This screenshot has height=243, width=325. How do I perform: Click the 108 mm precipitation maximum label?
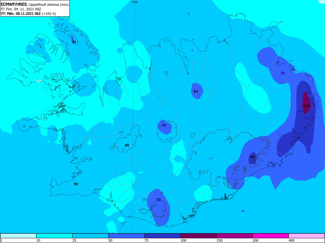[307, 106]
